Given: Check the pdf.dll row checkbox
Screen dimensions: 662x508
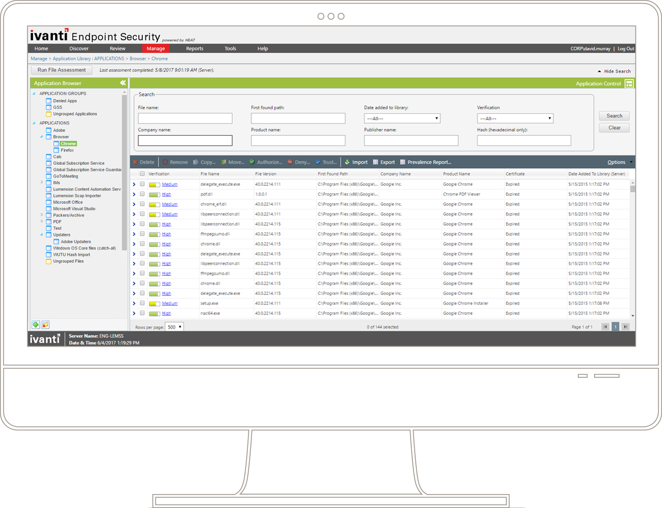Looking at the screenshot, I should click(x=142, y=194).
